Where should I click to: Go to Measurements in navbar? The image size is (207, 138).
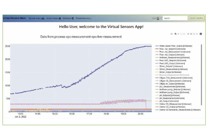[82, 18]
